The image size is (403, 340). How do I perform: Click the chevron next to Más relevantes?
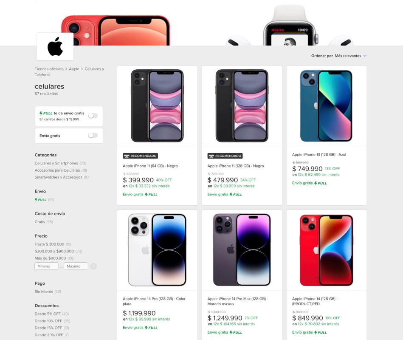pos(365,56)
